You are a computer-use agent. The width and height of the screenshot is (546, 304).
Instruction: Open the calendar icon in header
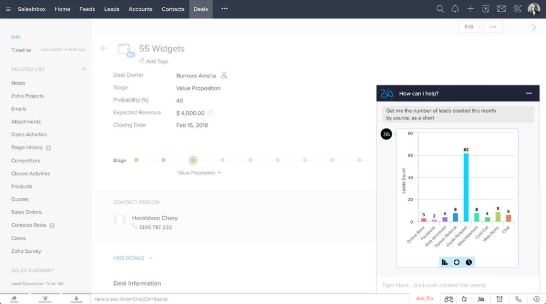coord(486,9)
